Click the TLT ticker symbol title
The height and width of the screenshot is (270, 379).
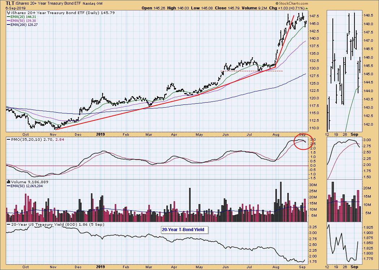click(9, 3)
